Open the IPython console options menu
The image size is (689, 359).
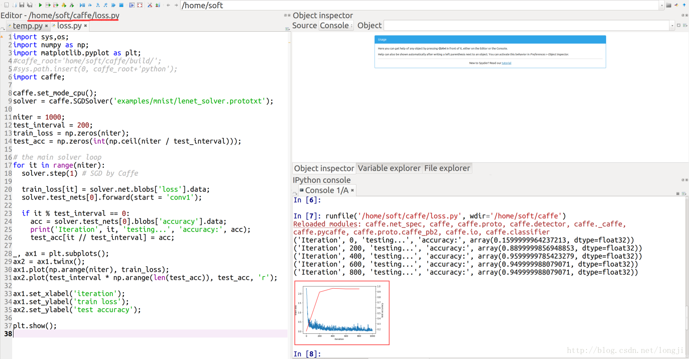coord(684,194)
